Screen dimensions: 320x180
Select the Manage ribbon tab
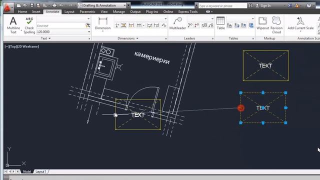click(119, 12)
